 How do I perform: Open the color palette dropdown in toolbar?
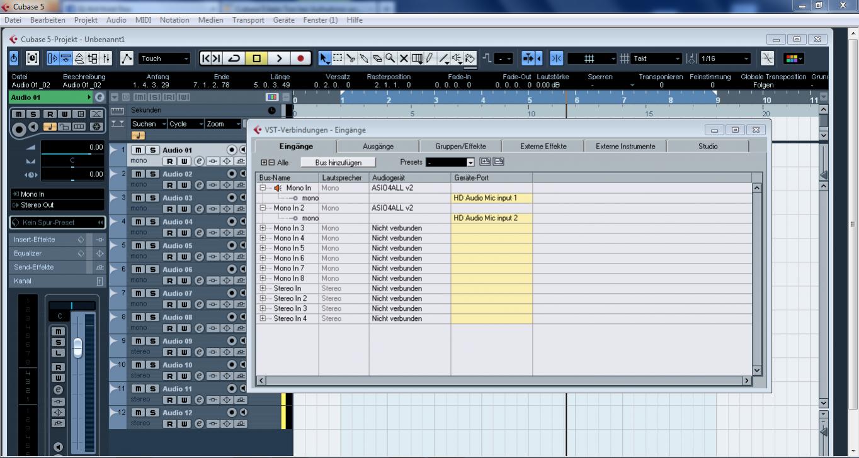click(x=794, y=59)
